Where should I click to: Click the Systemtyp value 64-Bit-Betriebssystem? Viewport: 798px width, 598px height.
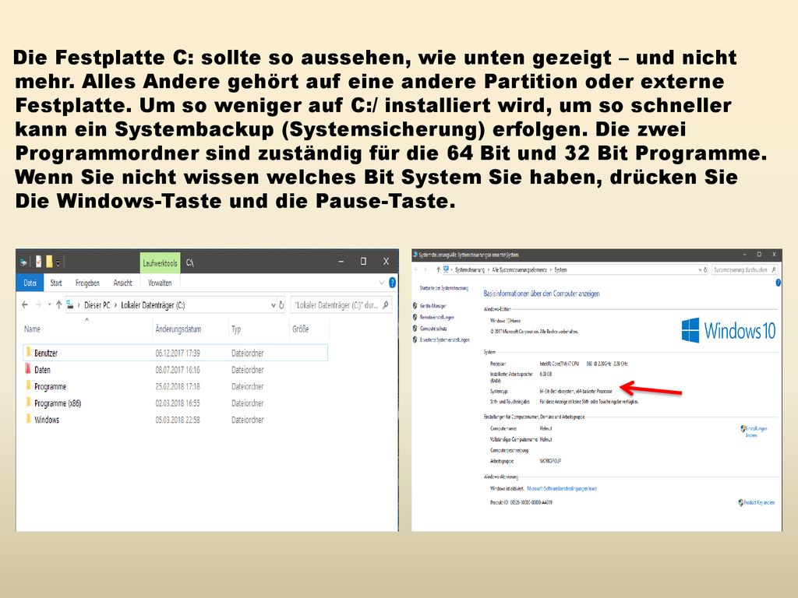coord(576,391)
